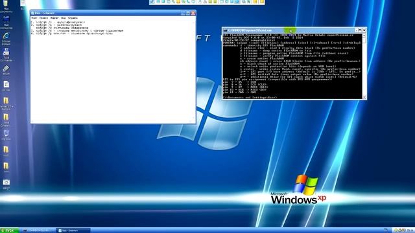Click scroll-up arrow in cmd window
The height and width of the screenshot is (233, 415).
coord(364,36)
